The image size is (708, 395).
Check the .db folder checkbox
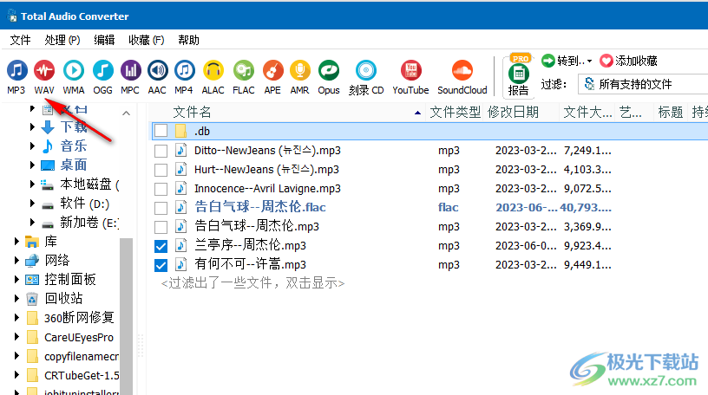pos(161,131)
